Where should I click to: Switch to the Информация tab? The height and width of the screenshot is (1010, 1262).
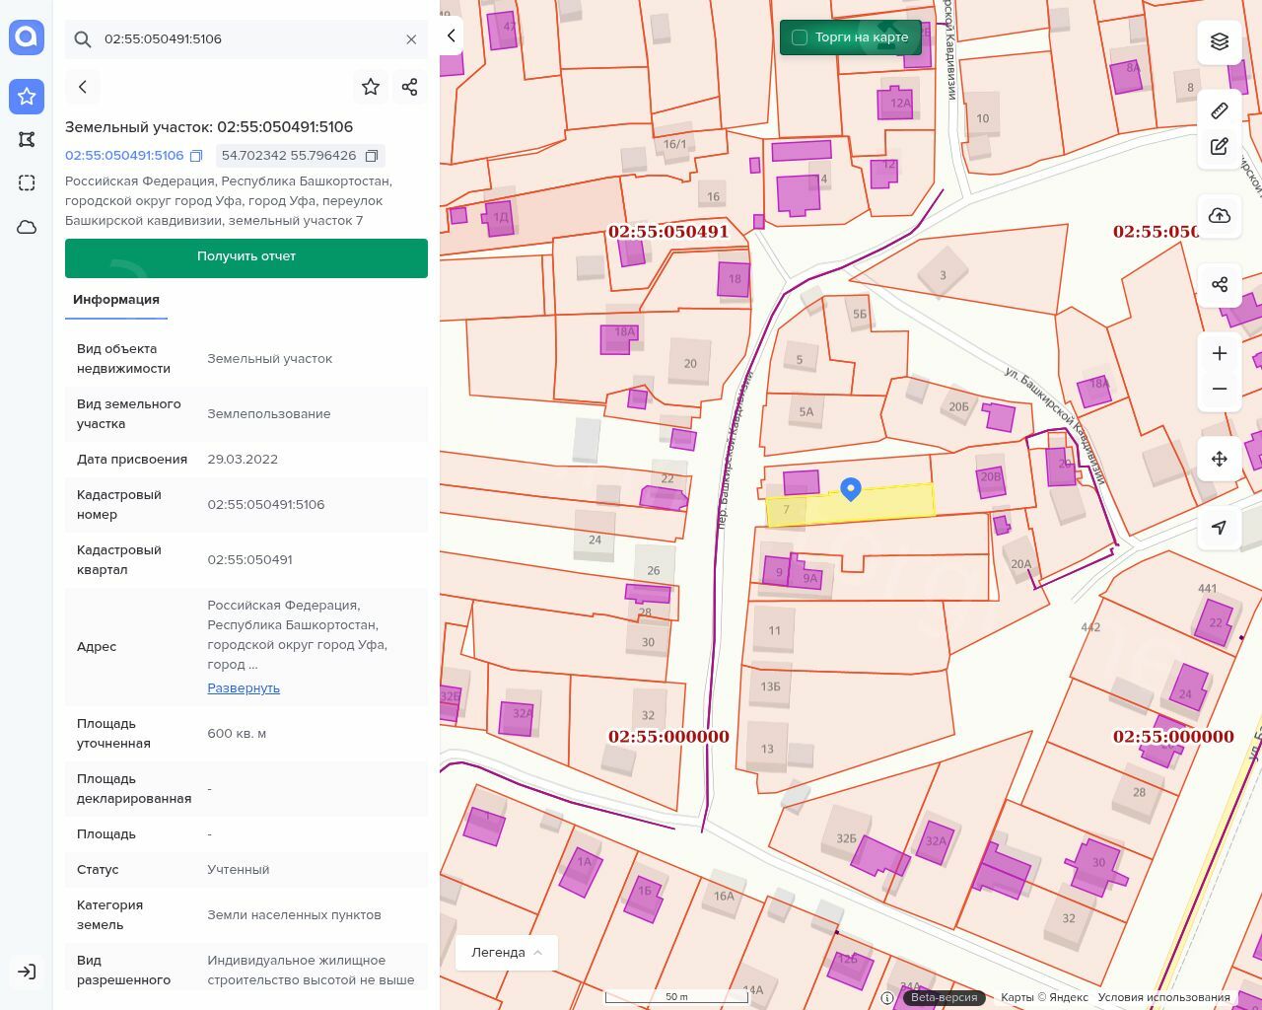[116, 300]
